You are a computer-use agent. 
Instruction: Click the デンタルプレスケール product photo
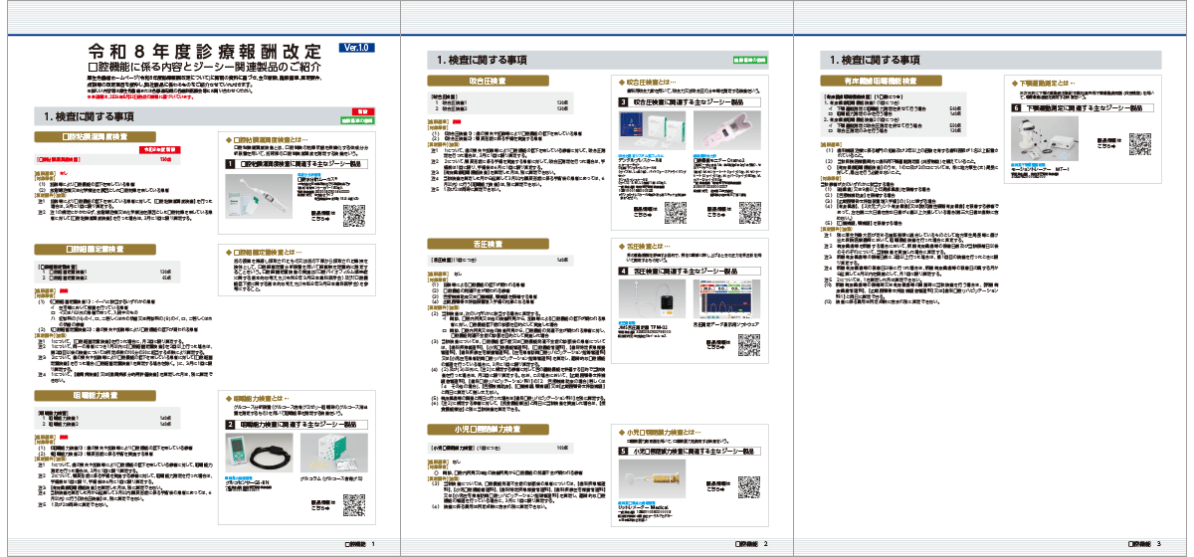point(651,129)
